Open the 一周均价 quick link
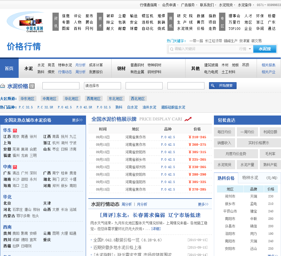 247,132
